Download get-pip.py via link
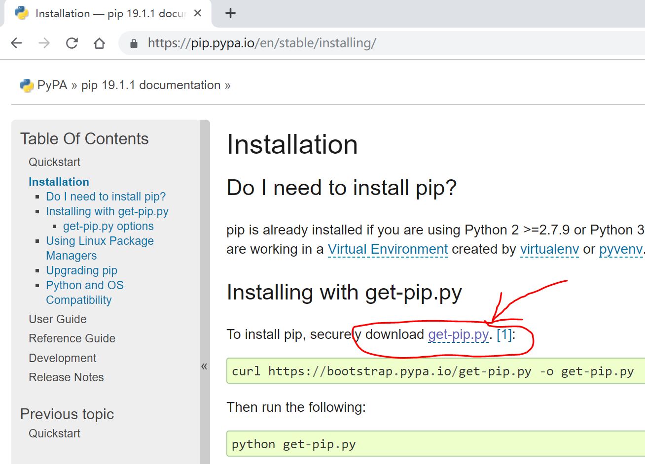Screen dimensions: 645x464 click(x=458, y=334)
